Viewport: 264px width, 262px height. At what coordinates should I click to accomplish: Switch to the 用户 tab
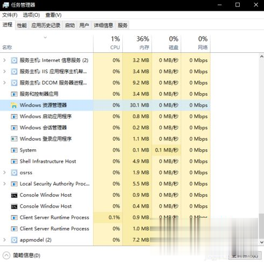[x=84, y=25]
